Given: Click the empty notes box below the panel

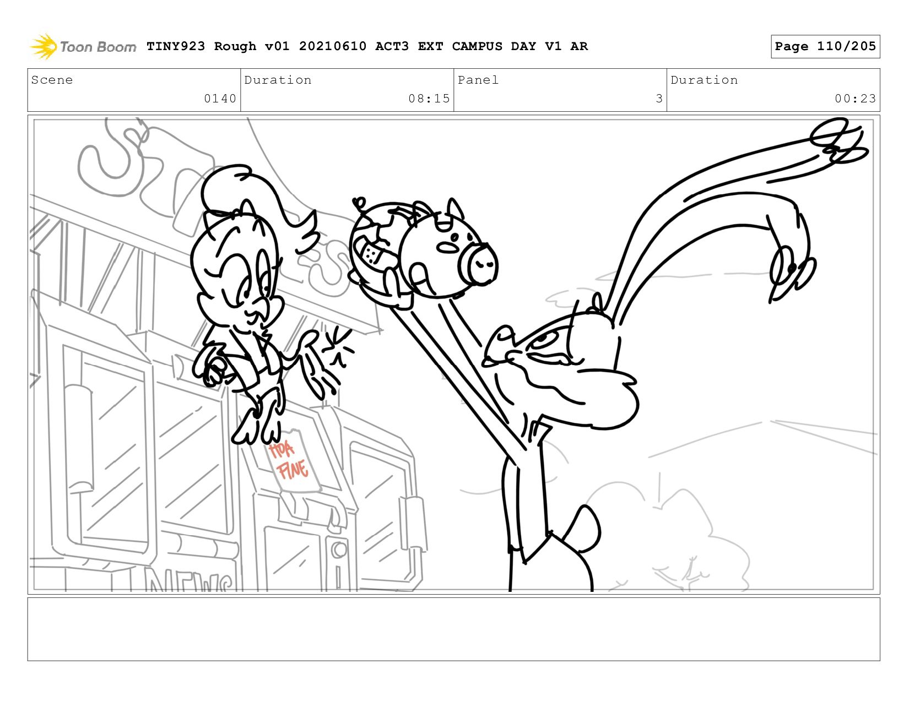Looking at the screenshot, I should (x=453, y=629).
